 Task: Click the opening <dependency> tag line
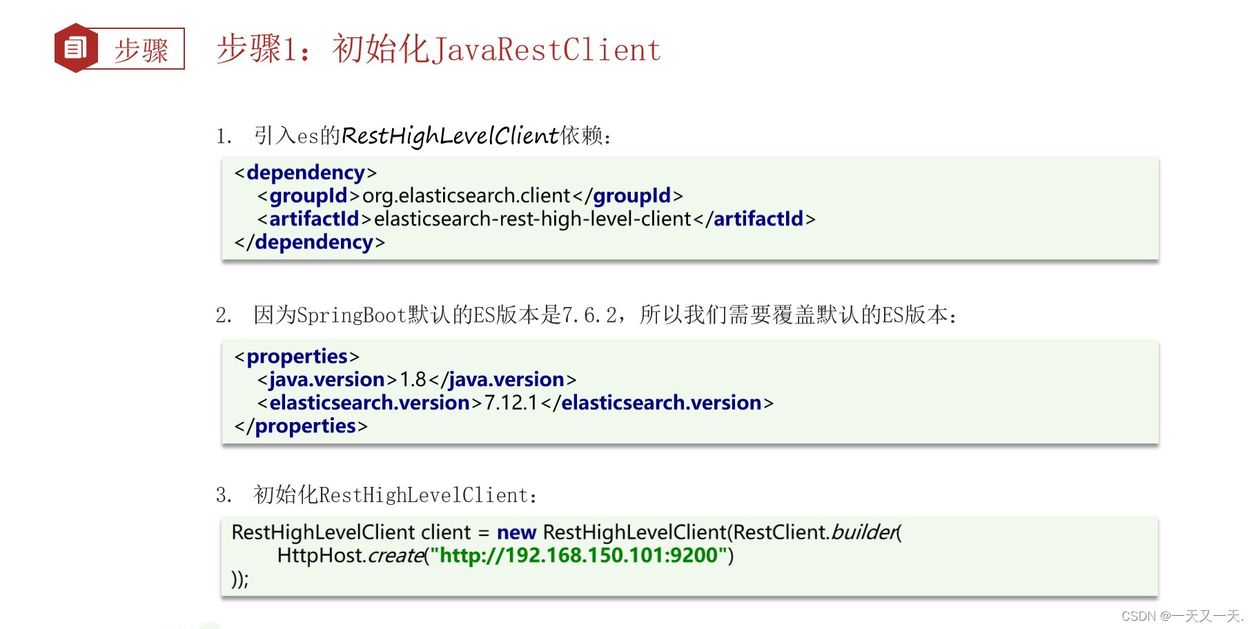[x=306, y=172]
